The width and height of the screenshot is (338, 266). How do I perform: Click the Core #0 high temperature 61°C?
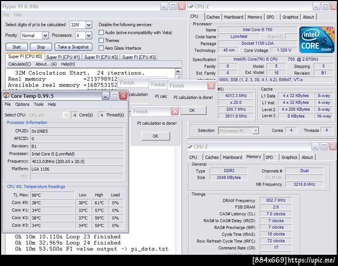click(x=99, y=202)
